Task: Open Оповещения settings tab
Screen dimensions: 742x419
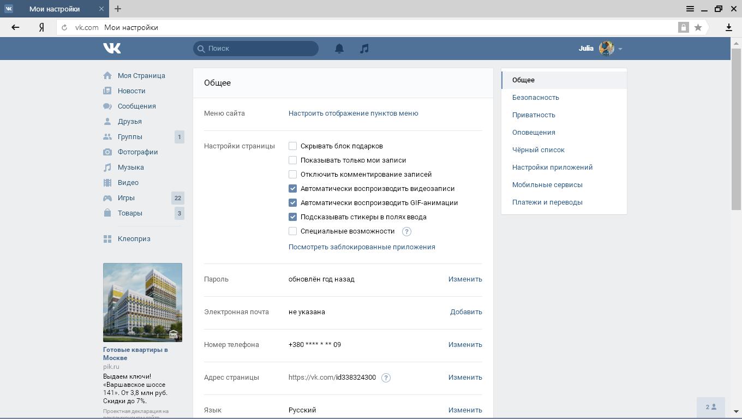Action: [564, 133]
